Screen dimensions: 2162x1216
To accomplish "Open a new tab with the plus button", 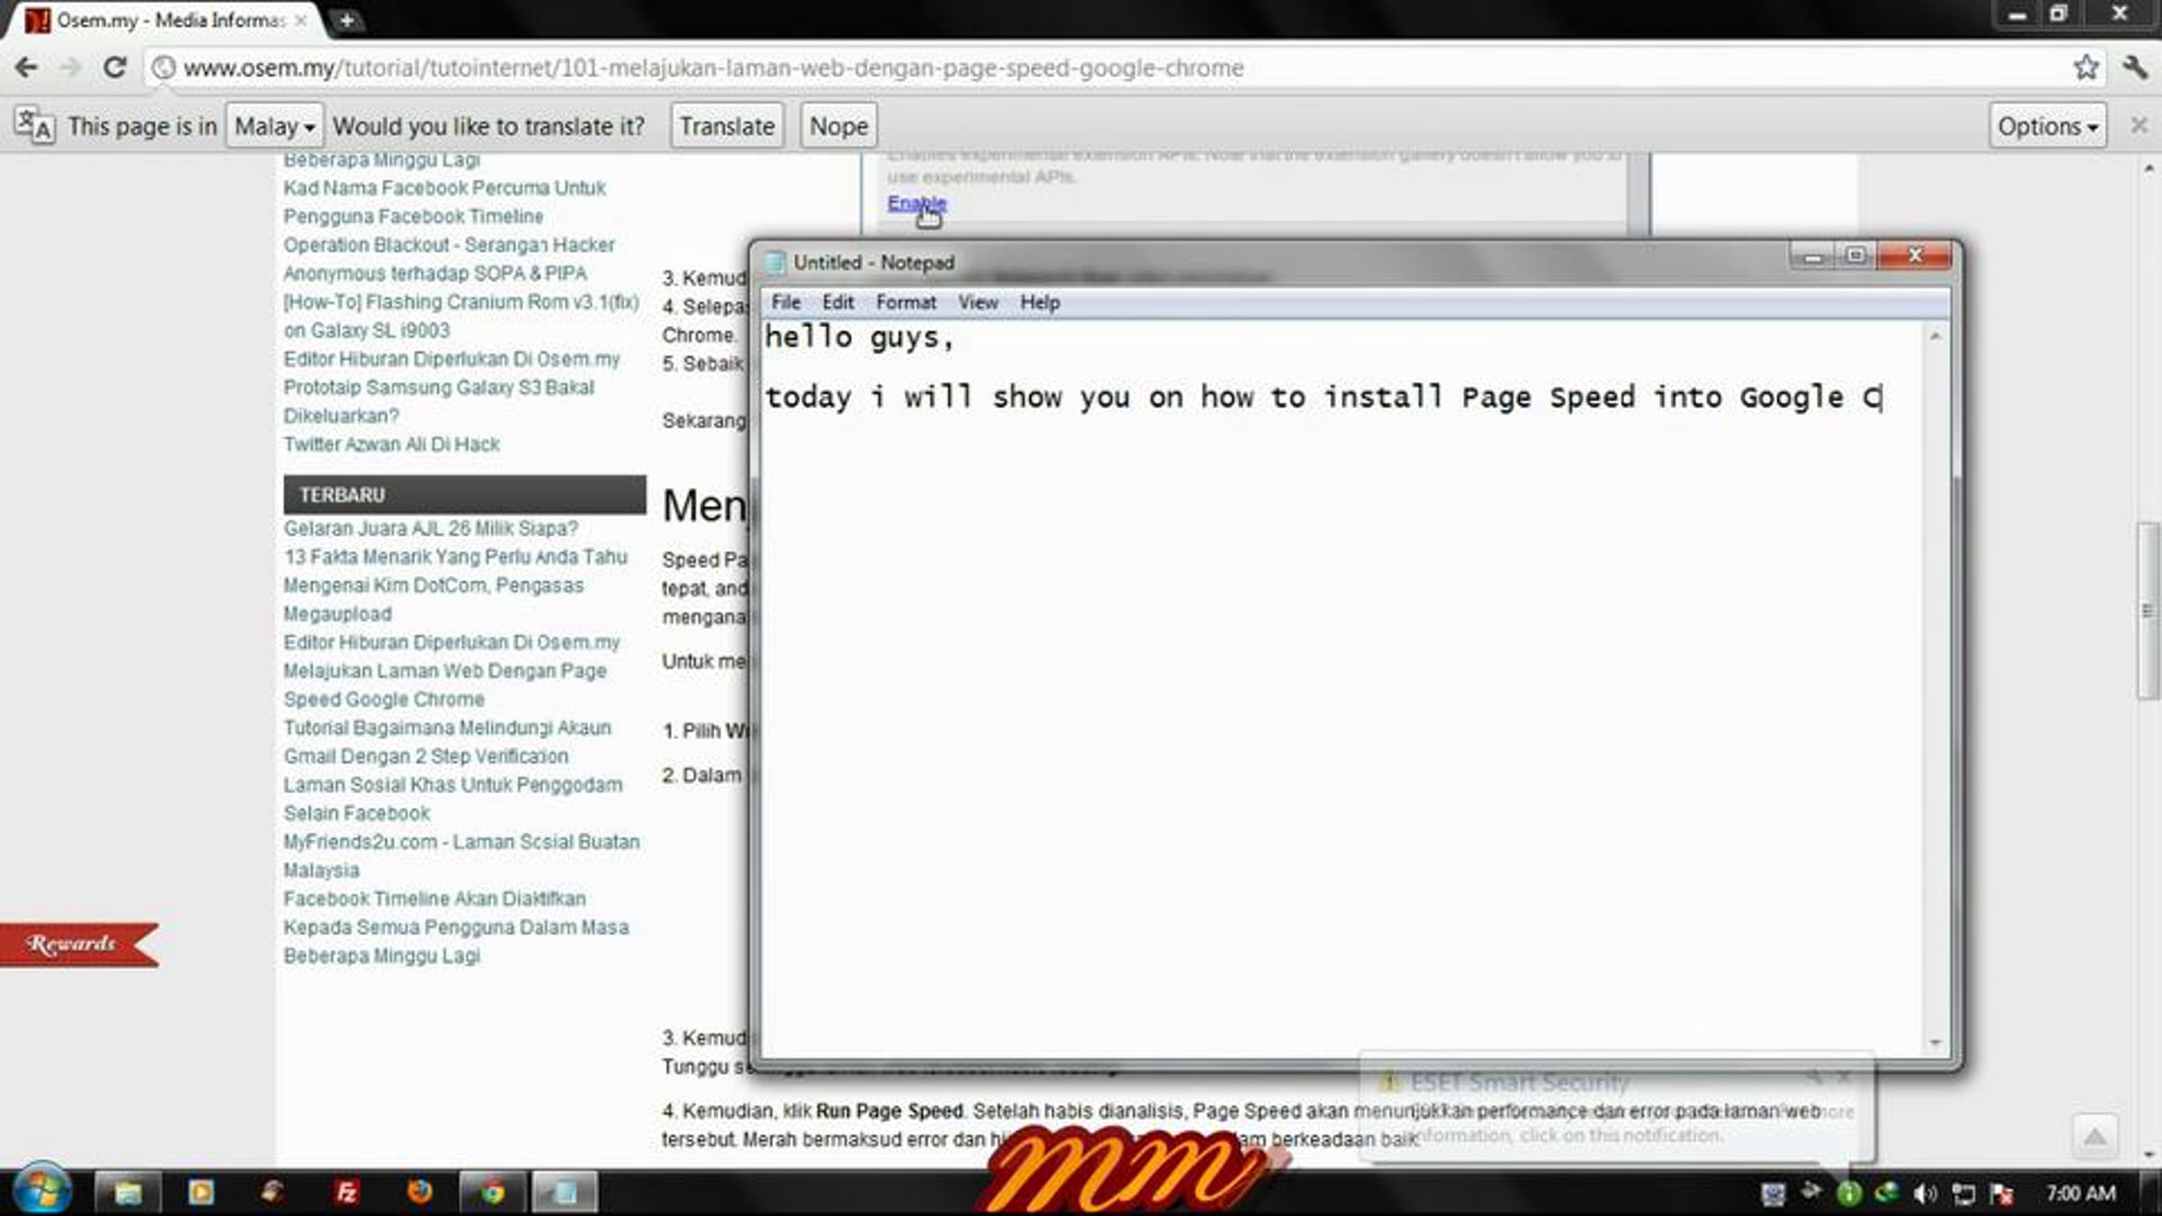I will [x=347, y=20].
